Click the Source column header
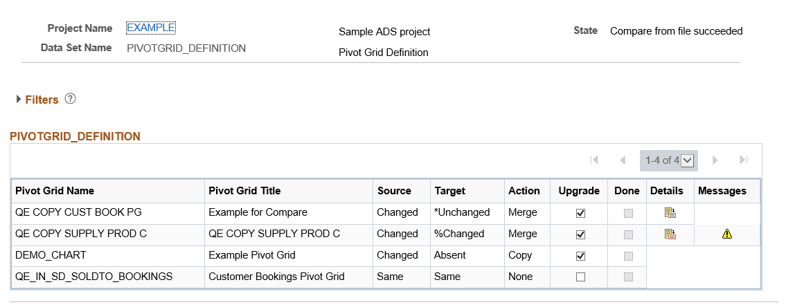Image resolution: width=786 pixels, height=307 pixels. (394, 191)
